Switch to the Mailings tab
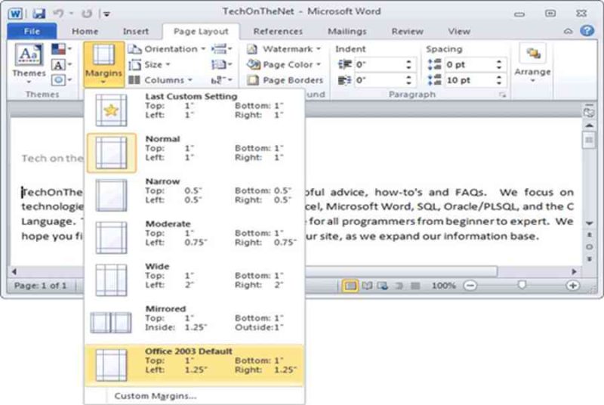The image size is (604, 405). 347,31
